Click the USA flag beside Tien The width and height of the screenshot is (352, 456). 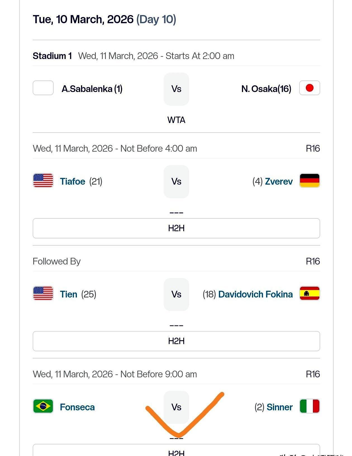(43, 294)
